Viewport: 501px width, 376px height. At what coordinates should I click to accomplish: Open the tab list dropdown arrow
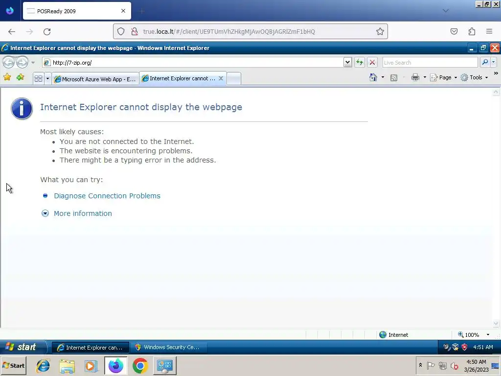point(47,79)
